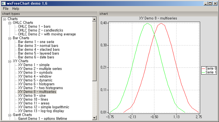Select Bar demo 4 - stacked bars
The image size is (219, 122).
click(39, 50)
